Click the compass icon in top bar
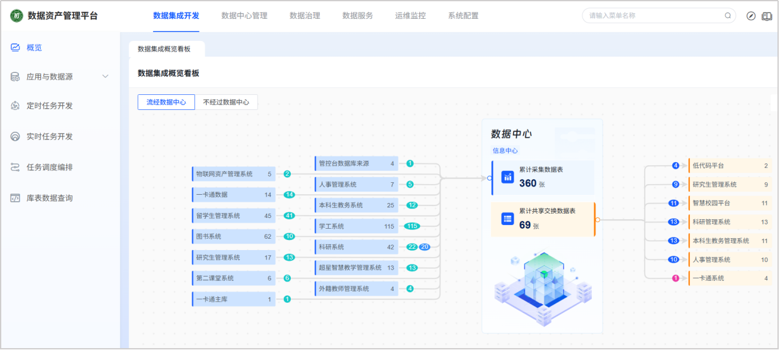The image size is (780, 350). click(x=750, y=16)
